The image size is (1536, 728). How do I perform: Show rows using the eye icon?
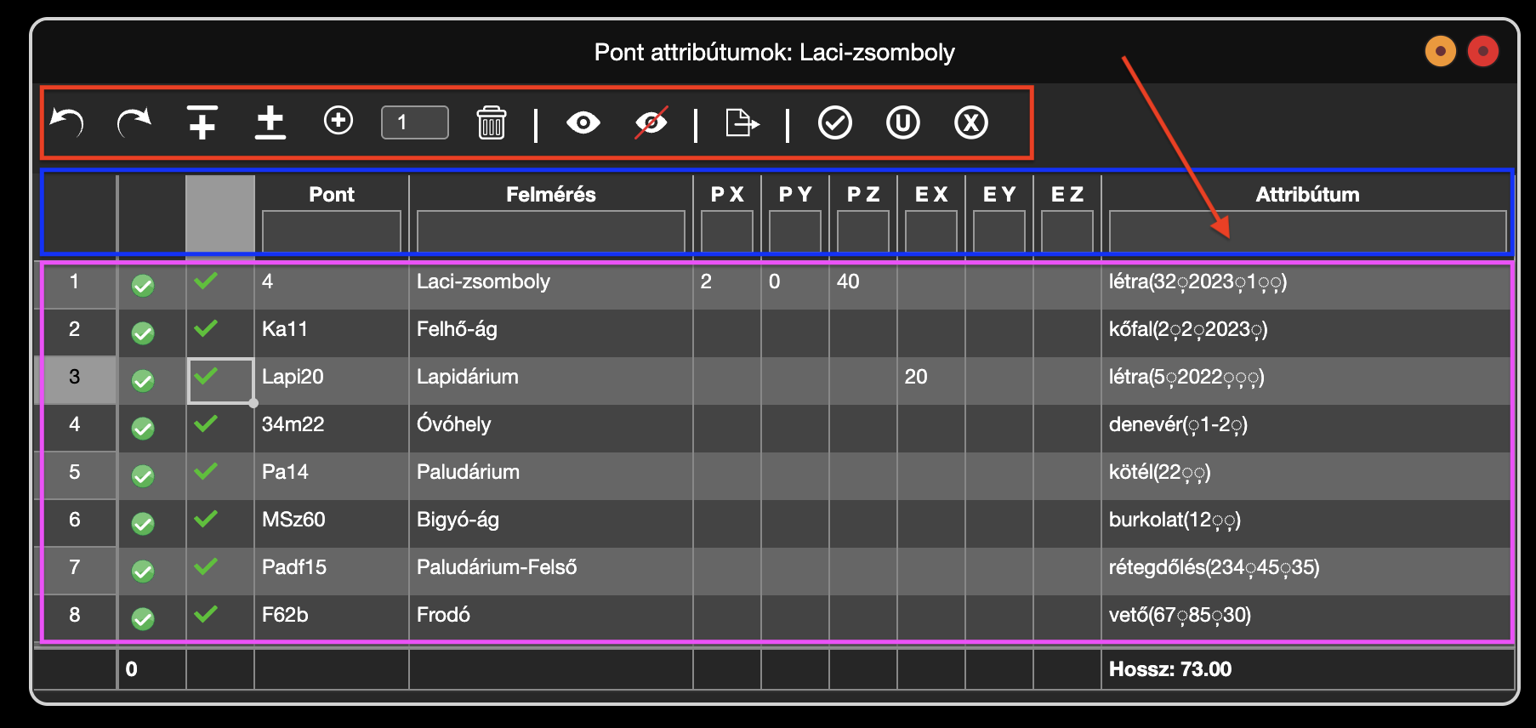pos(583,122)
